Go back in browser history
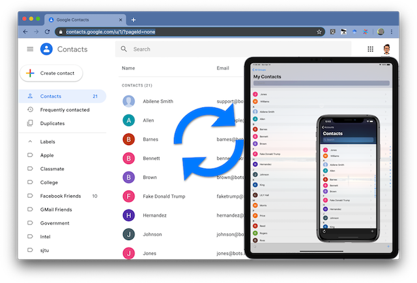Screen dimensions: 417x283 coord(25,32)
